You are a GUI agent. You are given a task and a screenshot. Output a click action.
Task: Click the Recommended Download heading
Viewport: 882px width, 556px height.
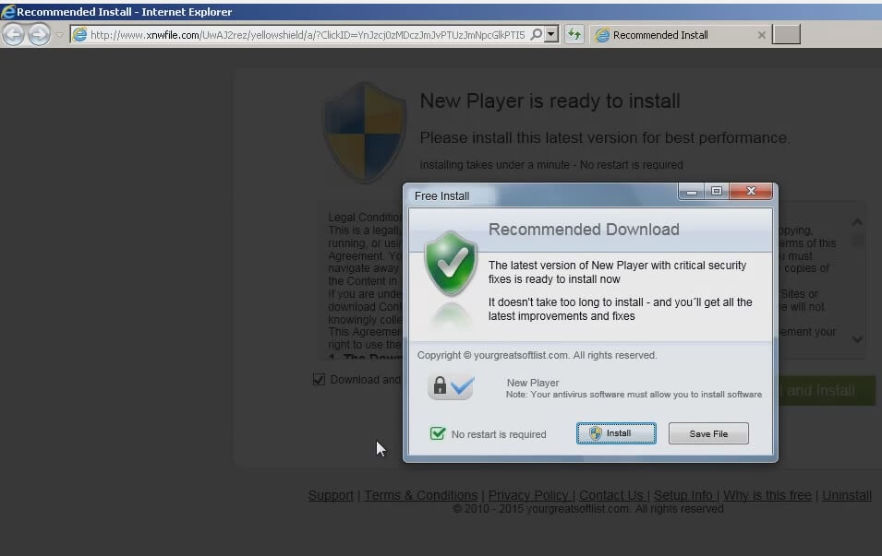tap(584, 230)
